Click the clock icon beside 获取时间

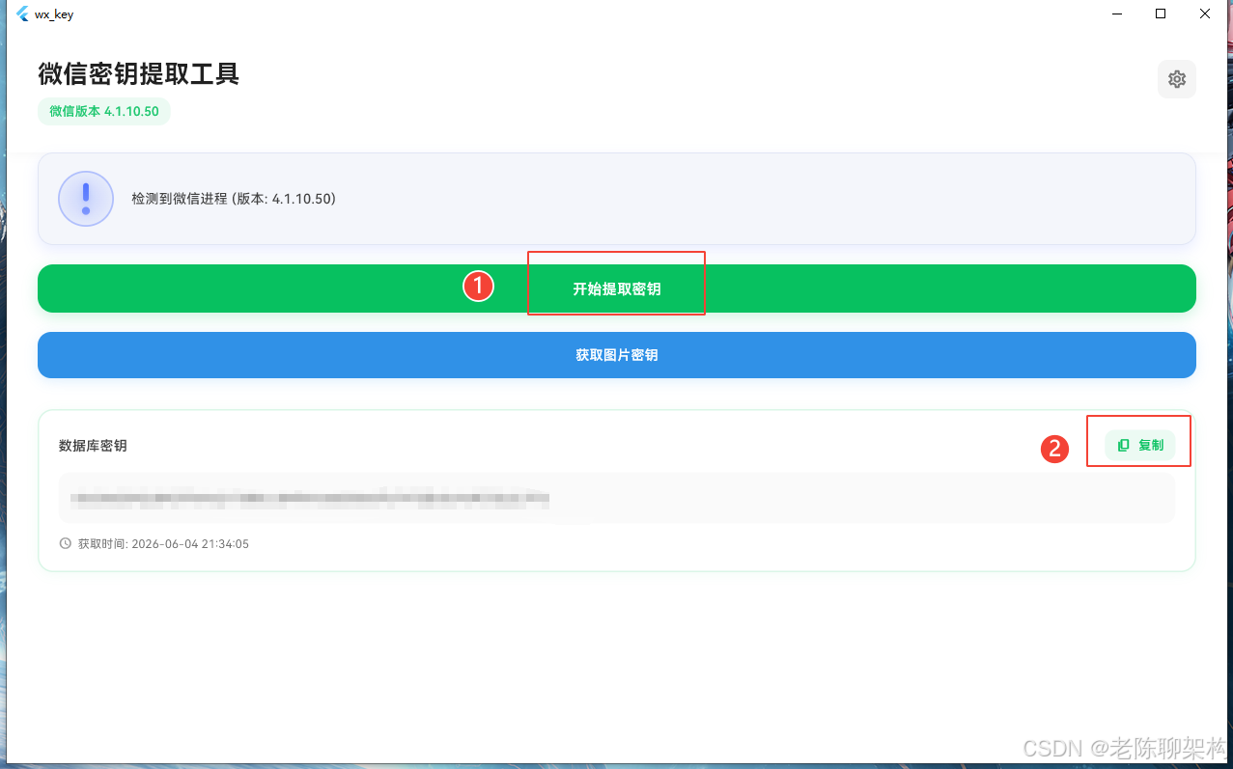(66, 544)
